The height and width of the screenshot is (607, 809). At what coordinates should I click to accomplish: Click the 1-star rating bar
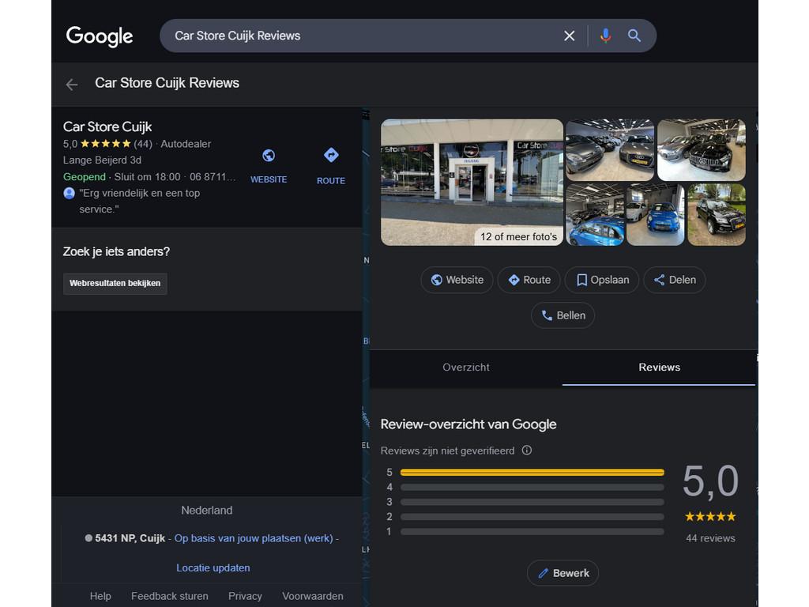(x=532, y=532)
